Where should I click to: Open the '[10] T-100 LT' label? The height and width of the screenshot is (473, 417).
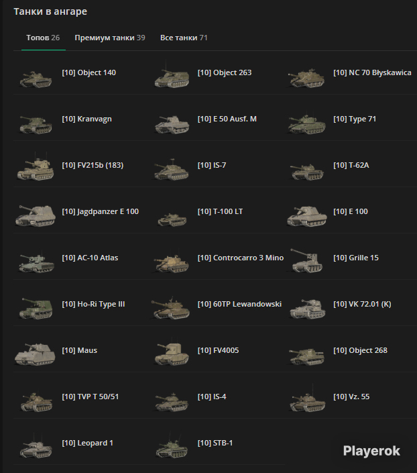click(x=220, y=211)
